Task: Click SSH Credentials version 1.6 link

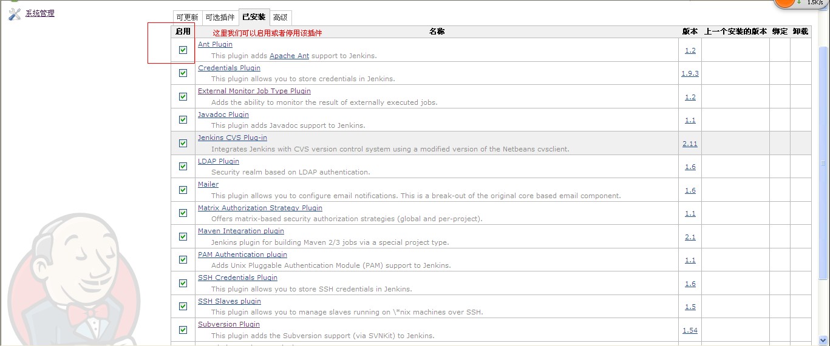Action: click(690, 284)
